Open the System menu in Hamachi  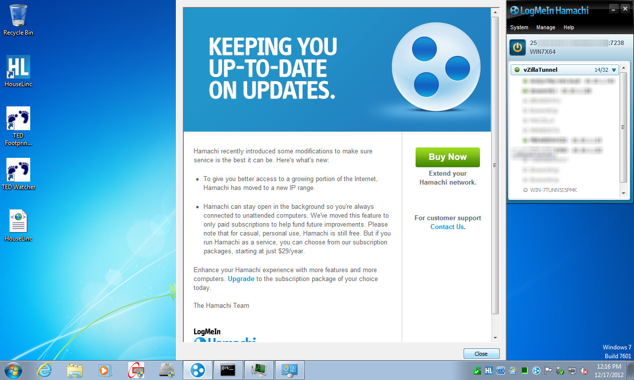tap(519, 27)
